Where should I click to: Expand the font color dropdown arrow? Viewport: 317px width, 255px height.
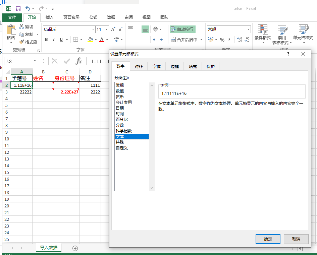point(107,40)
